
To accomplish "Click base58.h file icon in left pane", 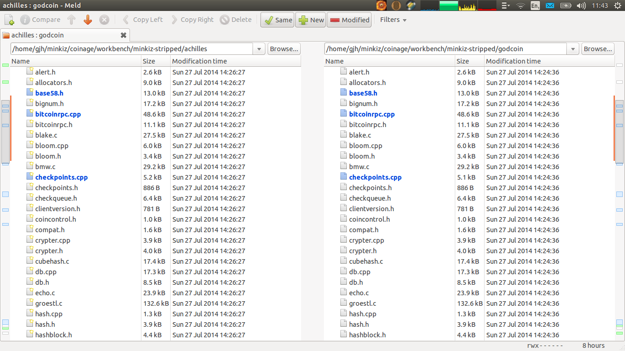I will pyautogui.click(x=30, y=93).
